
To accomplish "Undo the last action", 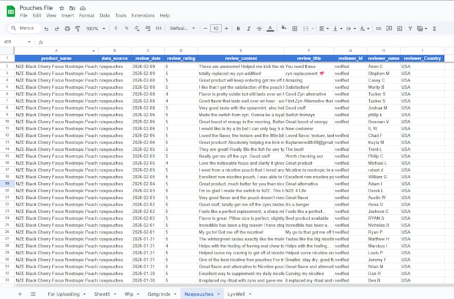I will [46, 29].
